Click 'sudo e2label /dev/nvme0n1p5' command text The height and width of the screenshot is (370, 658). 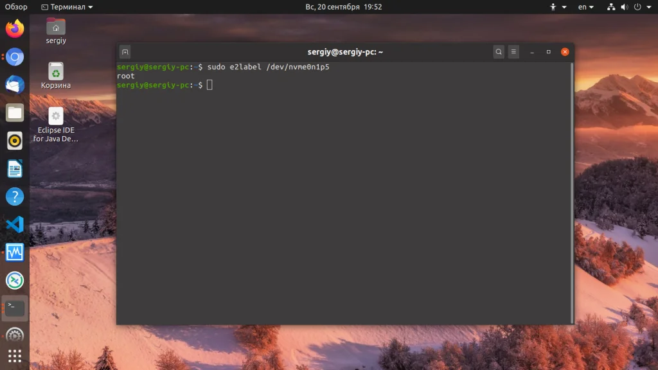(268, 67)
